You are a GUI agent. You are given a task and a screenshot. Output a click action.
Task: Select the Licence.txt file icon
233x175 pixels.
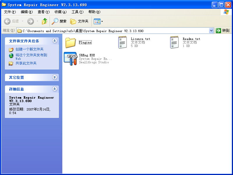coord(122,42)
